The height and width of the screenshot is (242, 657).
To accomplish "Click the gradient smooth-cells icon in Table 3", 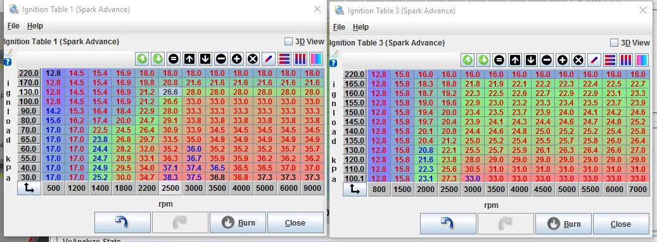I will click(x=642, y=60).
